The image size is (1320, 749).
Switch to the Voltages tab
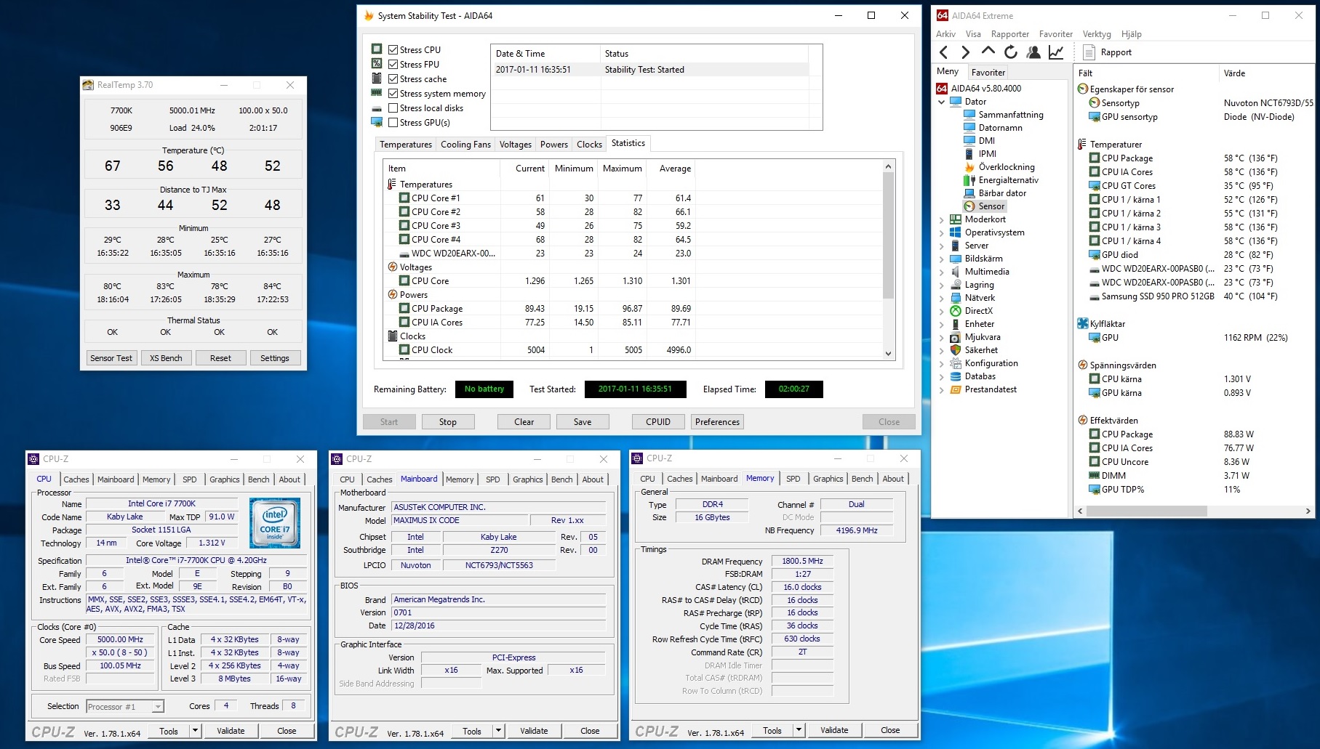[x=516, y=145]
